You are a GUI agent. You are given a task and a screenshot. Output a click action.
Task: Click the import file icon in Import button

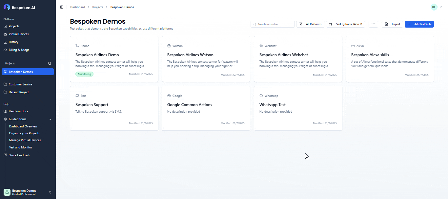(386, 24)
